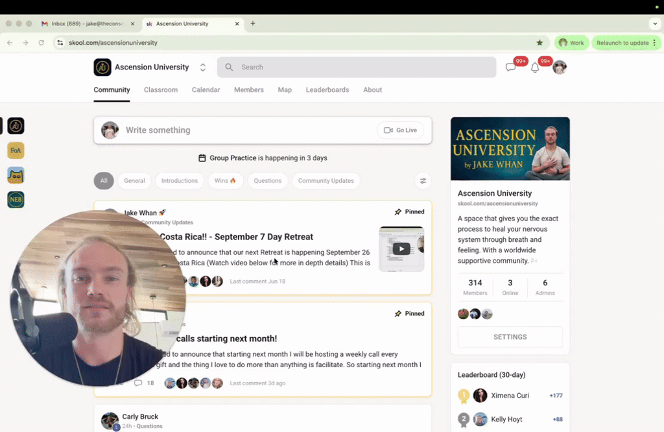The height and width of the screenshot is (432, 664).
Task: Open Jake Whan author name on first post
Action: point(141,213)
